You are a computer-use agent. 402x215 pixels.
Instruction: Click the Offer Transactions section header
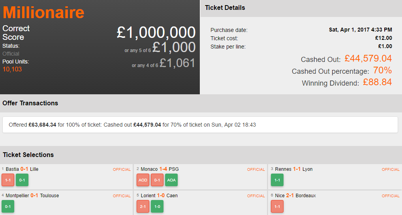click(x=30, y=103)
